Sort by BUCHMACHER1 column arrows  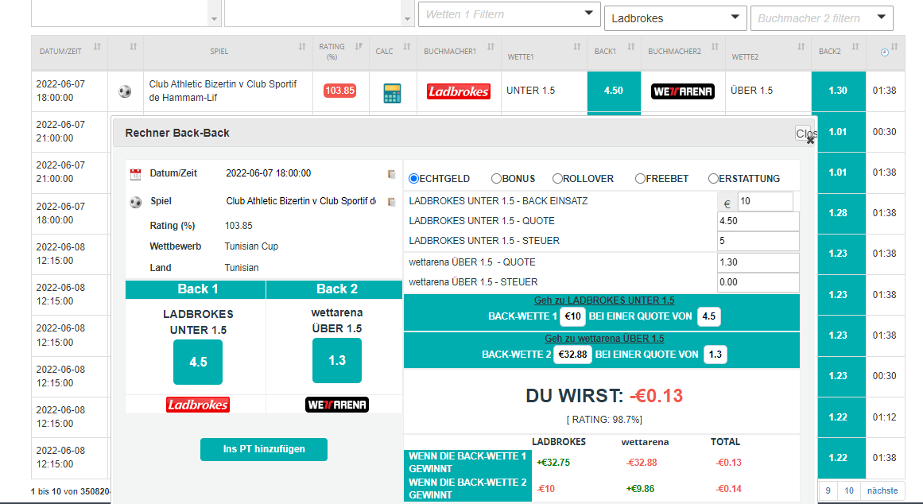pyautogui.click(x=491, y=47)
